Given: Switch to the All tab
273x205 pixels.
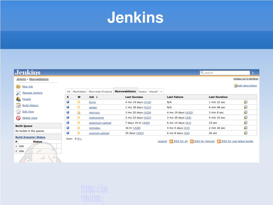Looking at the screenshot, I should (69, 91).
